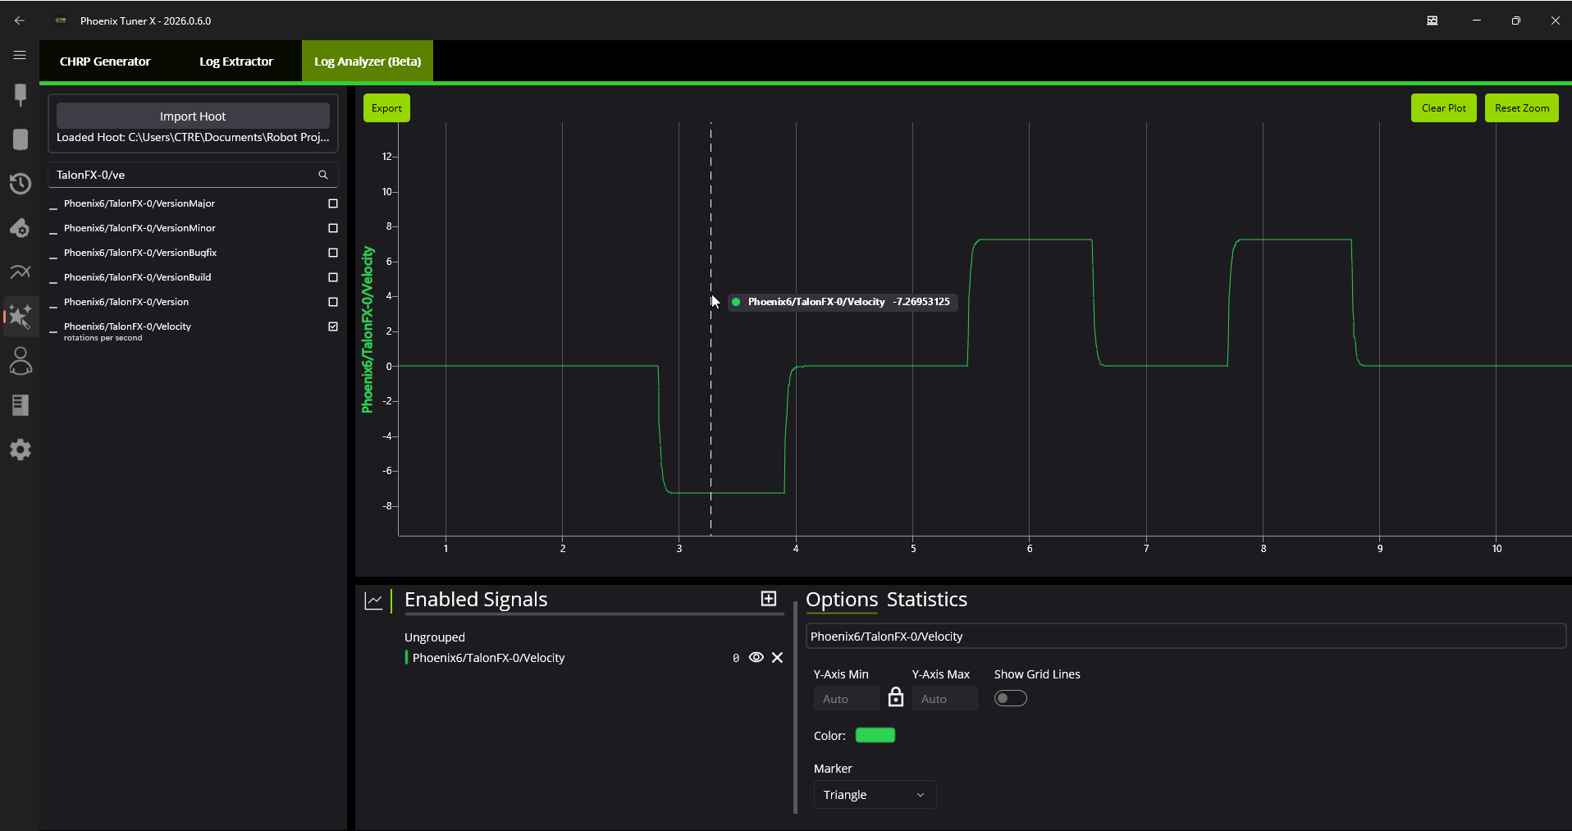Click the signal name field in Options

pos(1186,637)
